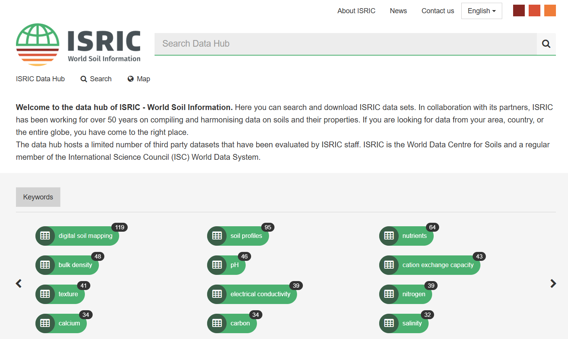
Task: Select the Keywords tab
Action: (38, 197)
